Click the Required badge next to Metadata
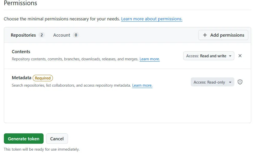This screenshot has height=154, width=253. (43, 78)
